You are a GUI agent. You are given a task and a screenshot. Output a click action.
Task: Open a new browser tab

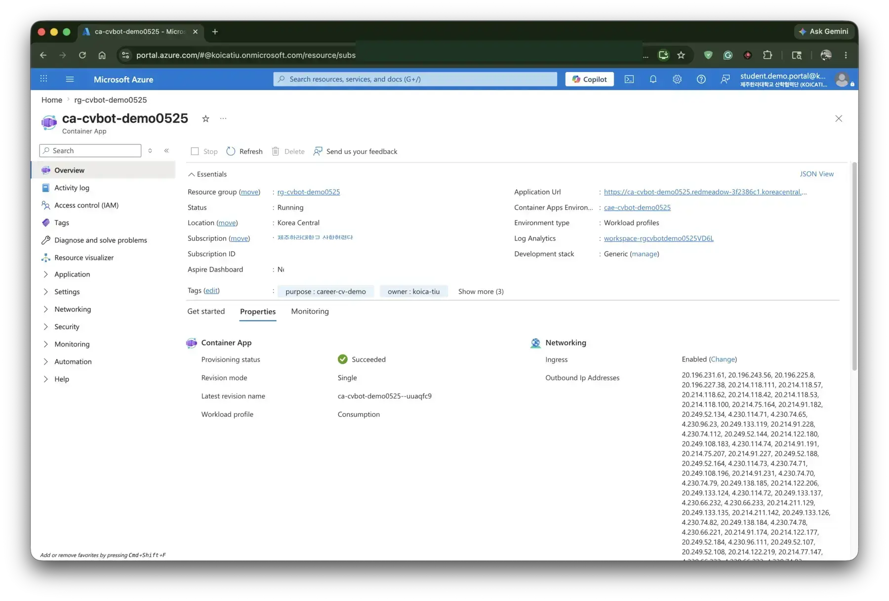(215, 32)
